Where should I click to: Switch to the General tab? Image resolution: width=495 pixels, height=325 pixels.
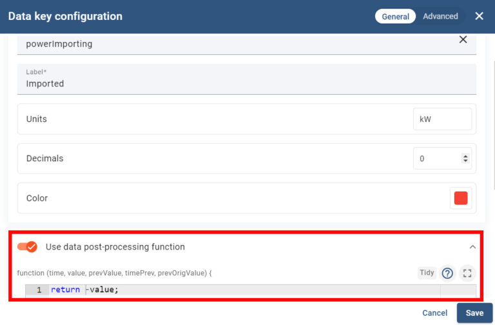tap(395, 17)
